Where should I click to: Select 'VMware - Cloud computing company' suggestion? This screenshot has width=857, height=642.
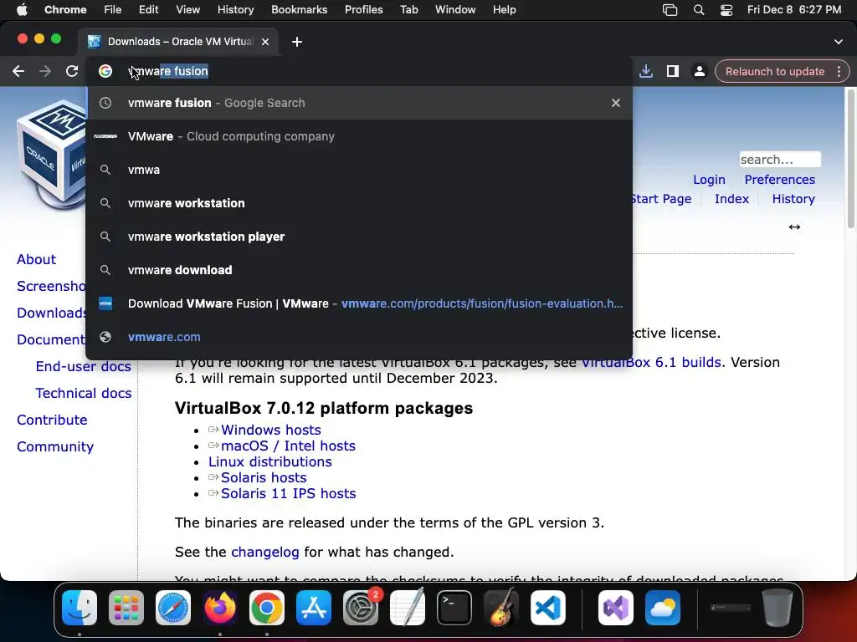[x=359, y=136]
